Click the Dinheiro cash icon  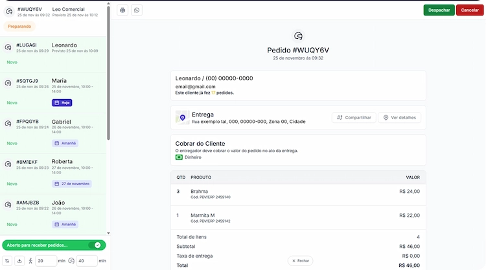coord(179,157)
